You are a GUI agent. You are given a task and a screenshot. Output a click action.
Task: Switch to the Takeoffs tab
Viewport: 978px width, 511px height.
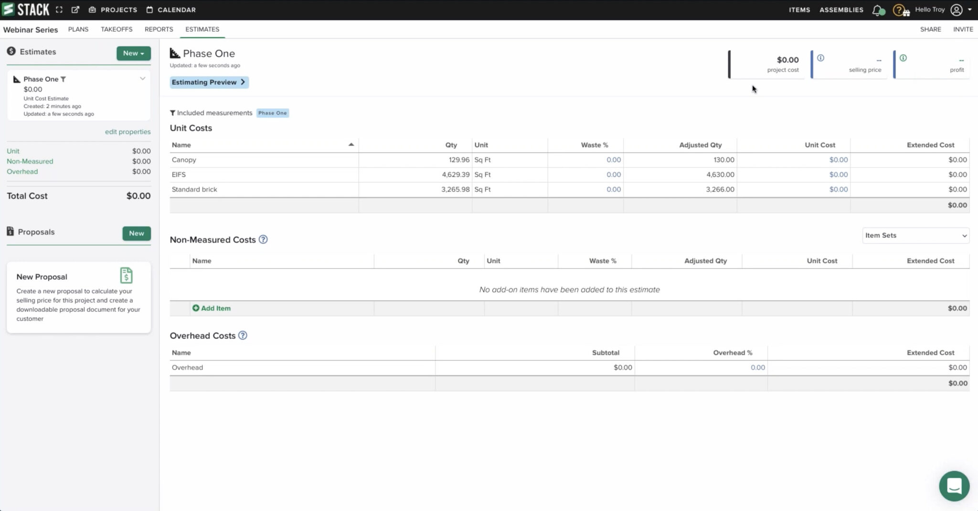coord(117,29)
